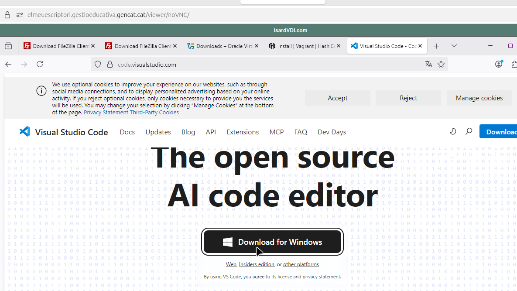
Task: Click the translate page icon in address bar
Action: click(428, 65)
